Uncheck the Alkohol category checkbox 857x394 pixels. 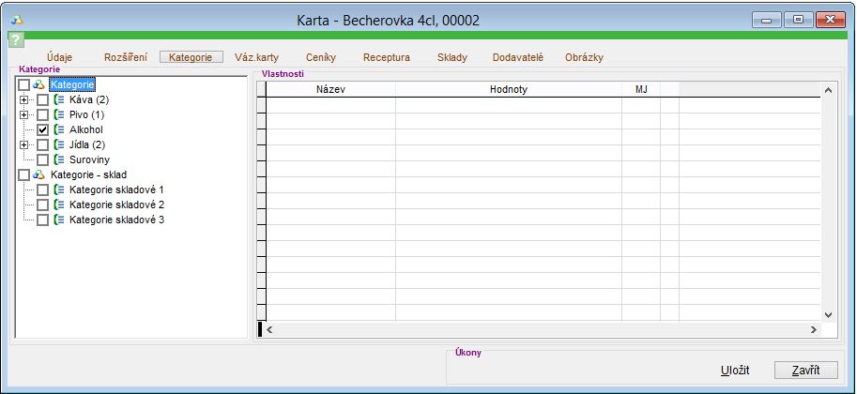tap(42, 129)
